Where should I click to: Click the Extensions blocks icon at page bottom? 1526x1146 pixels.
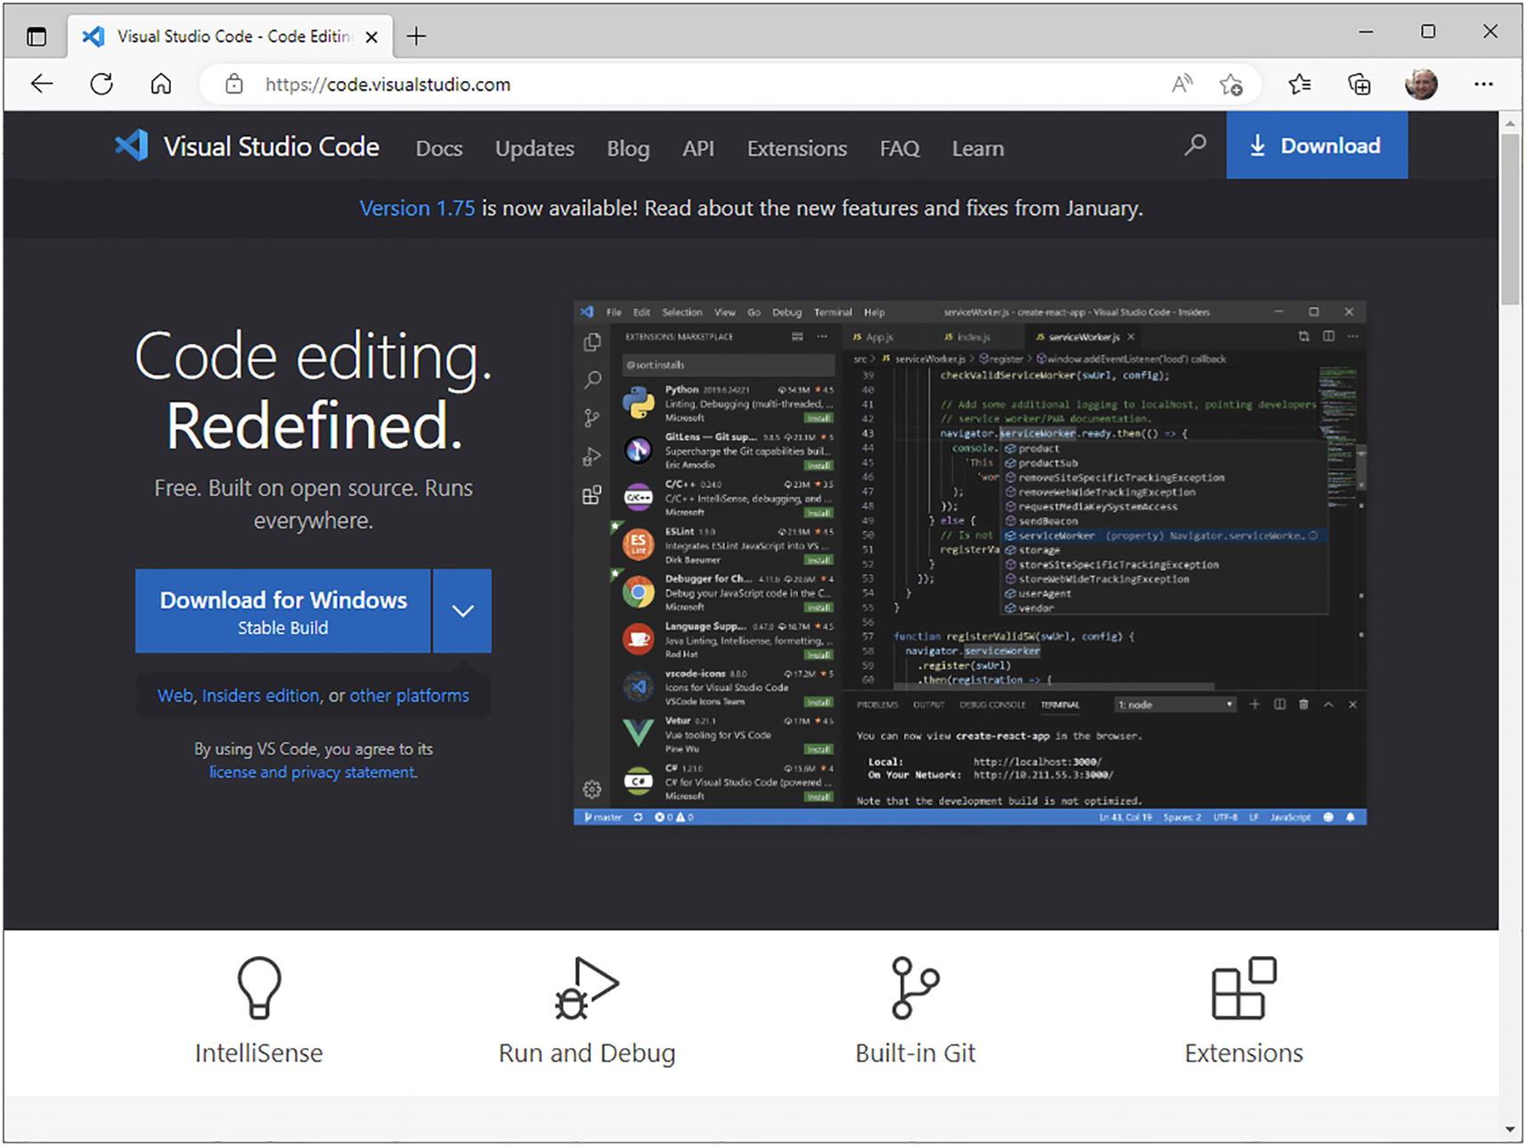coord(1244,987)
